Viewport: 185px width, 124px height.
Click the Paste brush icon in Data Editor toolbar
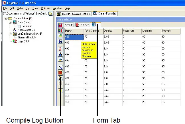(60, 59)
